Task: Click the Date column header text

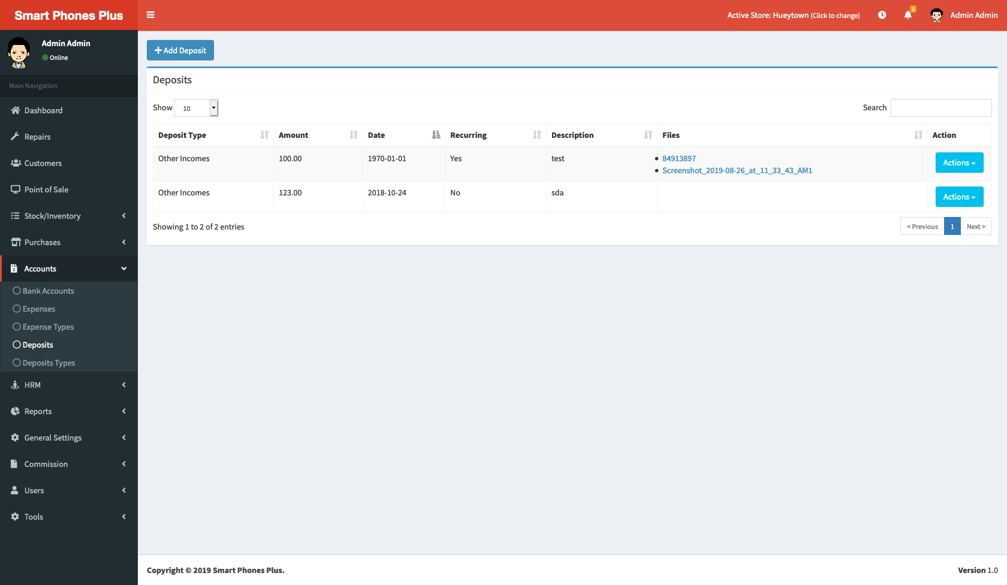Action: click(x=376, y=135)
